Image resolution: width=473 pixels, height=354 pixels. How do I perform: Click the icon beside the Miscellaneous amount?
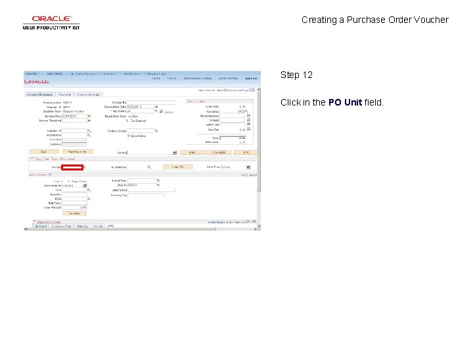click(x=248, y=115)
